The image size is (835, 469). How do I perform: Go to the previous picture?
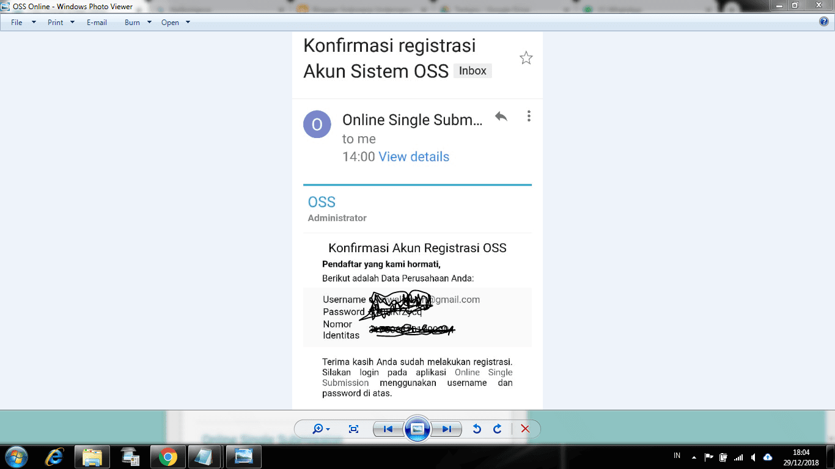tap(388, 429)
